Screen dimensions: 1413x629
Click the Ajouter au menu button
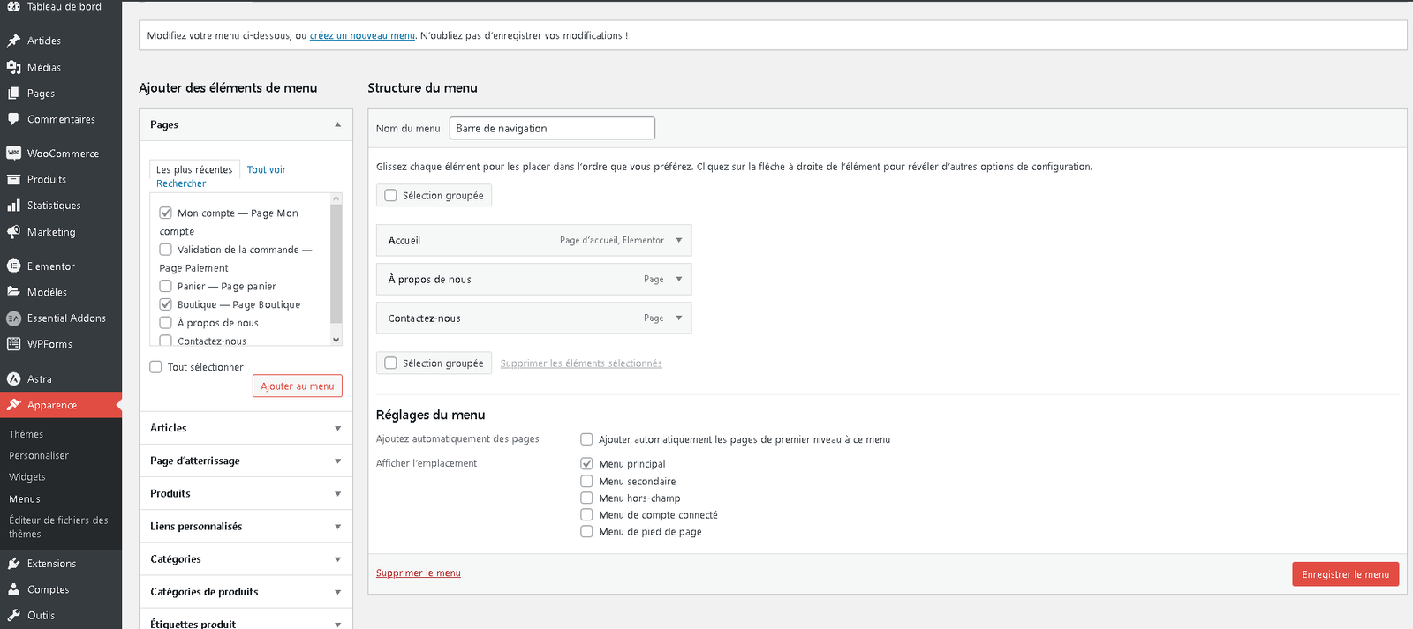(298, 386)
